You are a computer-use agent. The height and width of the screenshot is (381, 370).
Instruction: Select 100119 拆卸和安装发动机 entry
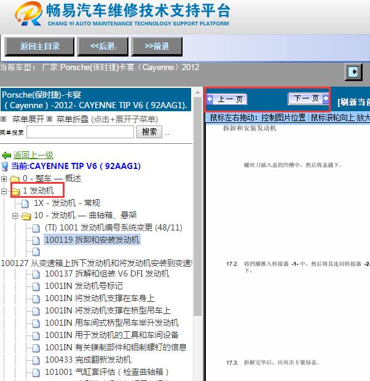(92, 240)
